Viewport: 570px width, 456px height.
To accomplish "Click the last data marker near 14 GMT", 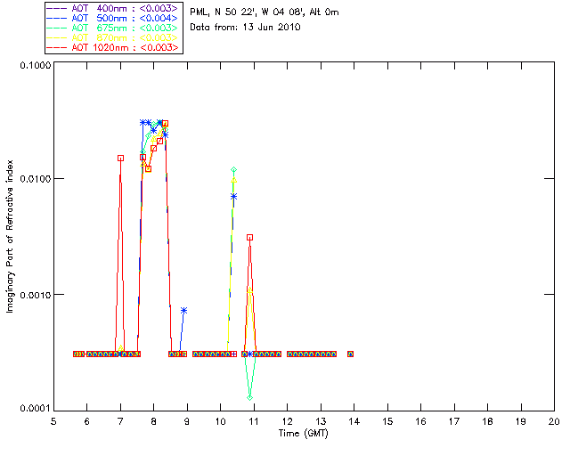I will tap(350, 354).
